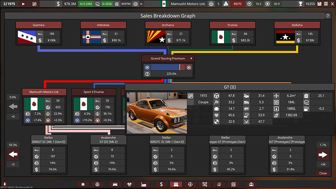Open the Grand Touring Premium dropdown
The image size is (336, 189).
click(x=168, y=58)
